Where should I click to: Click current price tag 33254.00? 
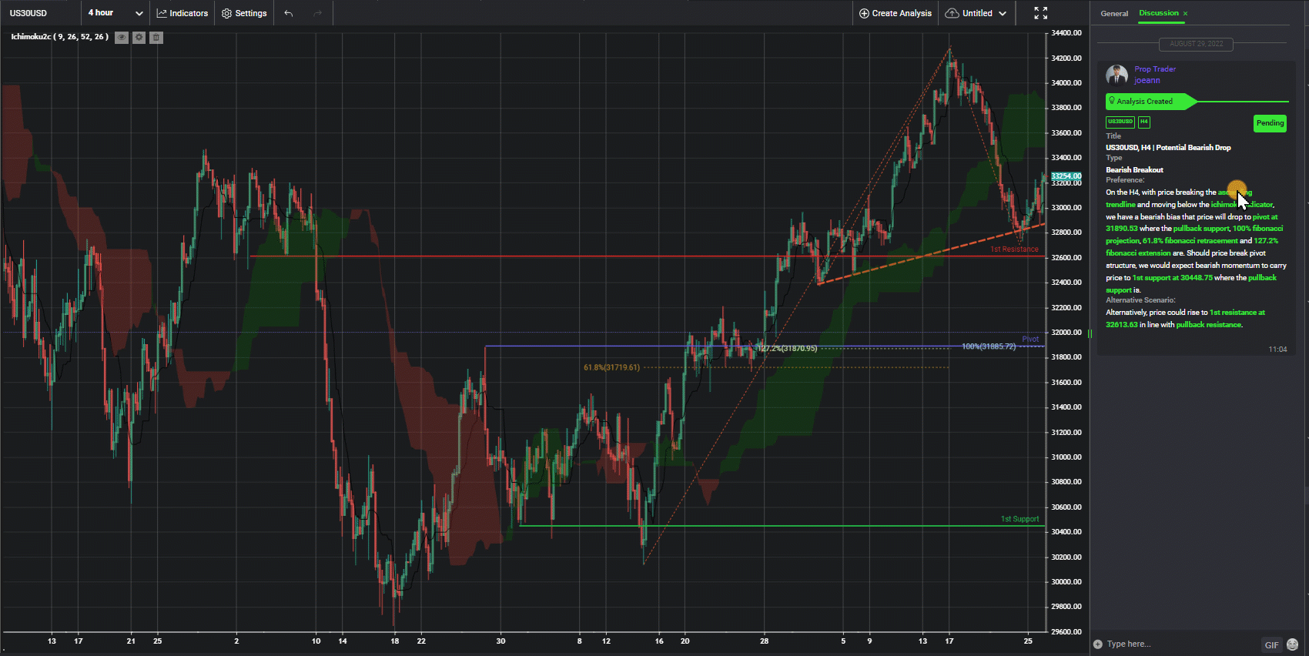click(1066, 176)
